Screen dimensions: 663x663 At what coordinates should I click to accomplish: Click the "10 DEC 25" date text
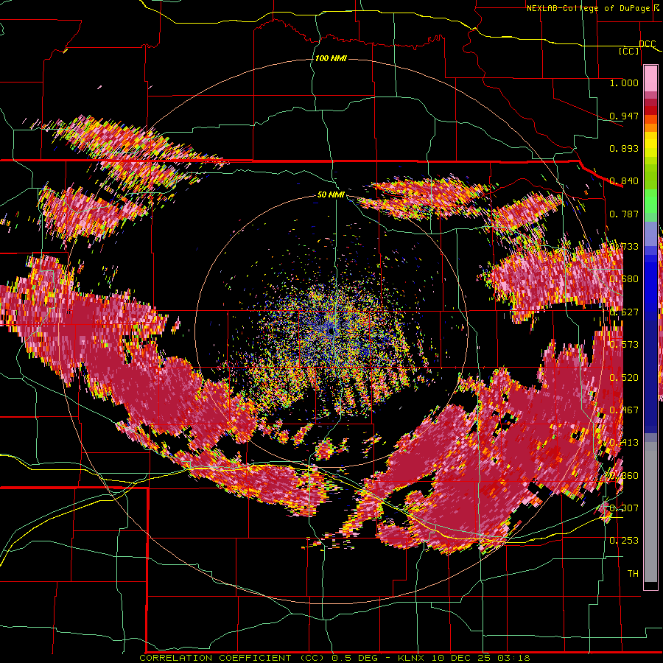click(x=461, y=658)
